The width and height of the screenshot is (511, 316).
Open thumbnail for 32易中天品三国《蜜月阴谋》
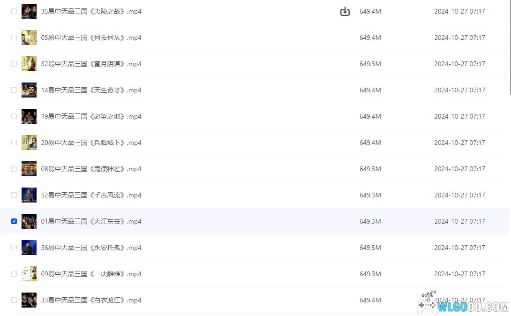coord(29,64)
